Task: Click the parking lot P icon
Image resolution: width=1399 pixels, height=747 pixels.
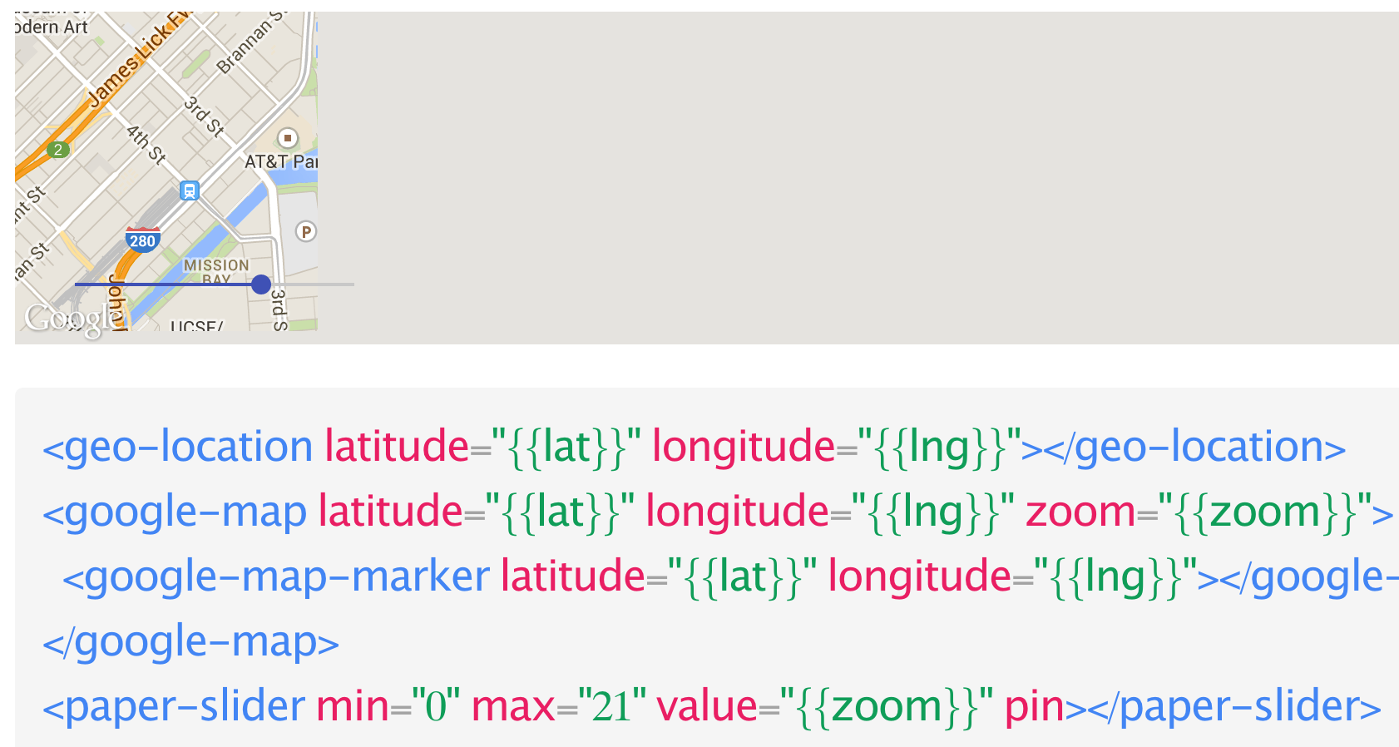Action: (x=306, y=232)
